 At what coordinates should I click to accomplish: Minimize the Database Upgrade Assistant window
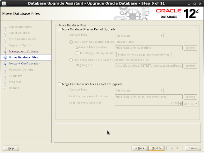point(189,4)
